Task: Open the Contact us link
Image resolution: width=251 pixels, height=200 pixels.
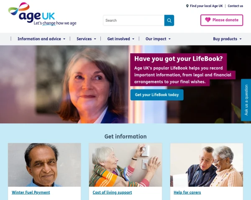Action: coord(235,6)
